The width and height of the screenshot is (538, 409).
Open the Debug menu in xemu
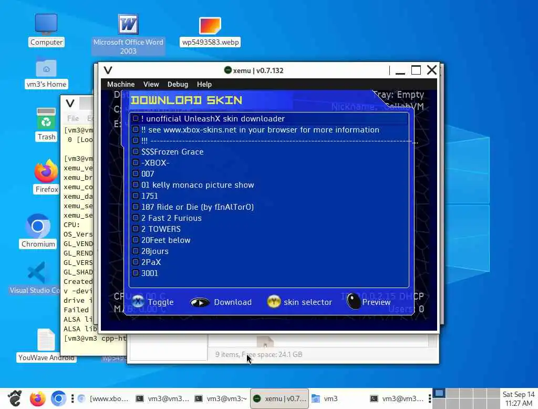[178, 84]
